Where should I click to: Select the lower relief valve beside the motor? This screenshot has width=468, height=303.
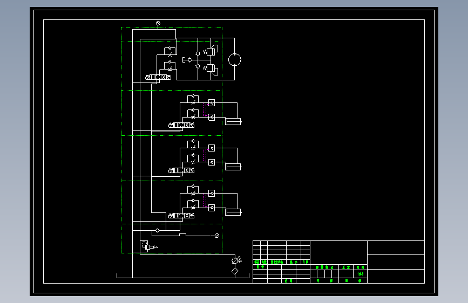pos(211,69)
